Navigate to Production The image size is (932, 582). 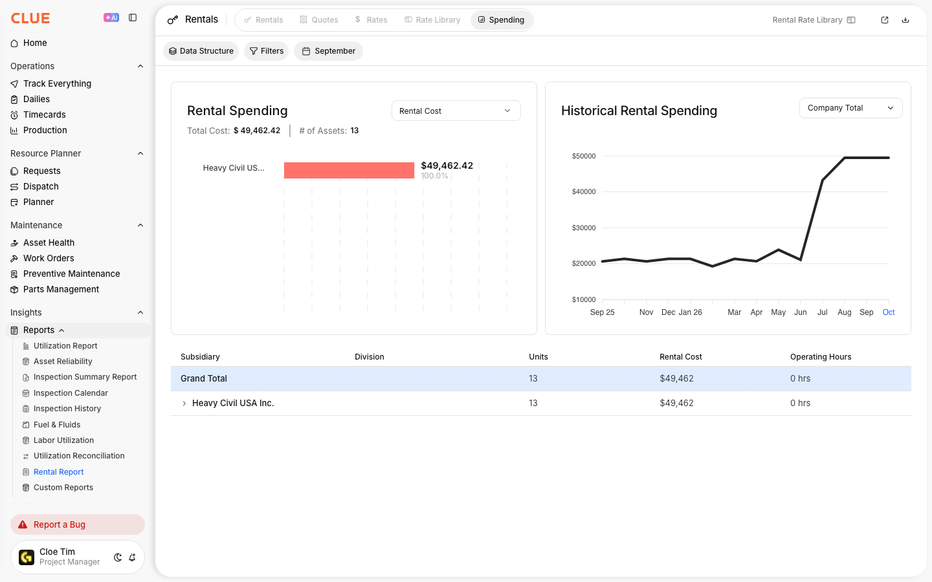click(45, 130)
